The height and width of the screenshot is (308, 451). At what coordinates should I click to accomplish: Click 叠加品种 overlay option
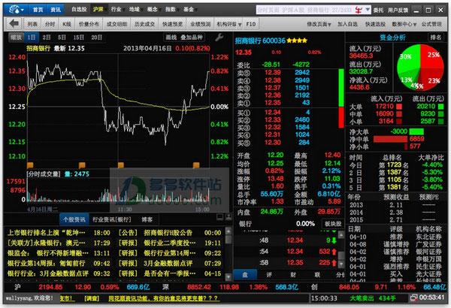[x=192, y=37]
